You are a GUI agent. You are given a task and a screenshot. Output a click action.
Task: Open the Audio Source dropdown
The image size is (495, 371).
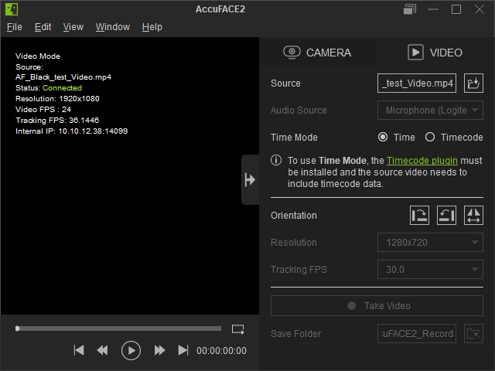coord(430,111)
